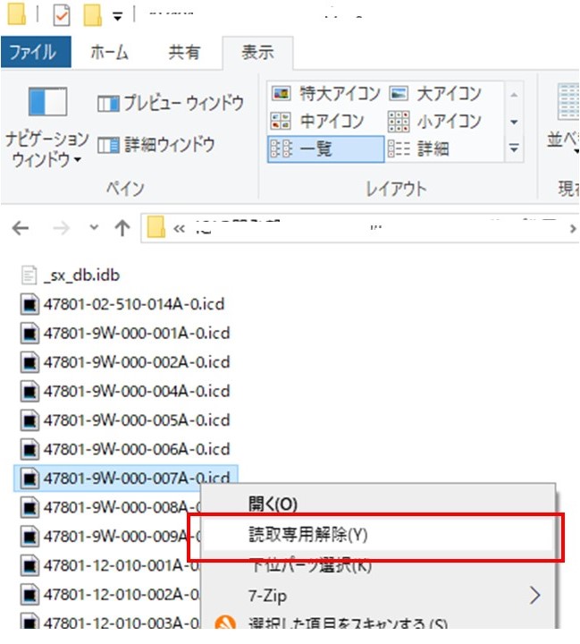Open the recent locations dropdown chevron
The height and width of the screenshot is (644, 580).
[x=96, y=228]
